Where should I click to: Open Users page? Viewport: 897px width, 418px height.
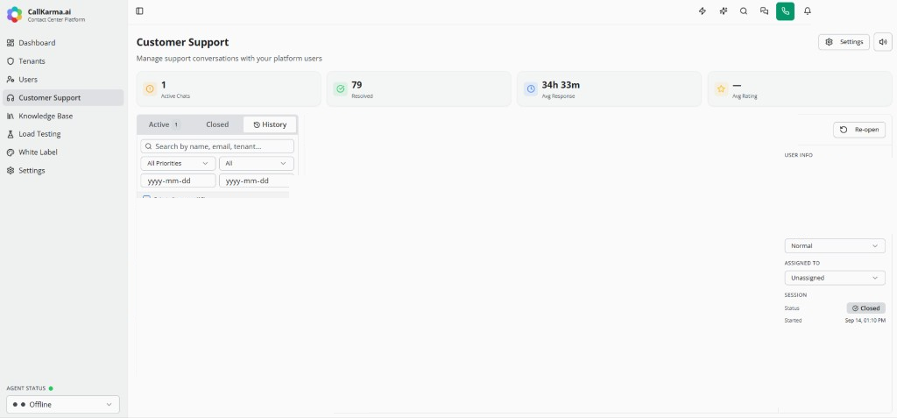coord(63,80)
